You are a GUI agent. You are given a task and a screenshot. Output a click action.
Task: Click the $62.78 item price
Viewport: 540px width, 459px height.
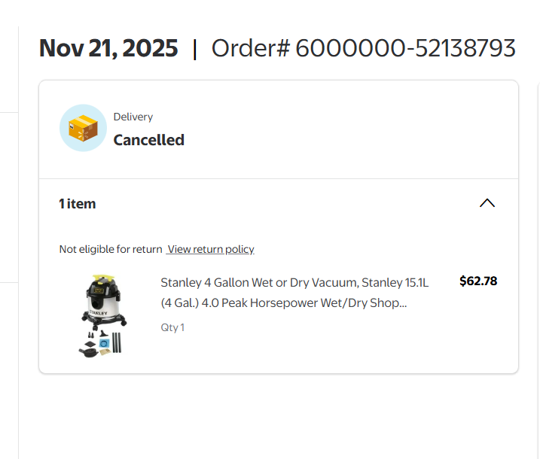(478, 281)
